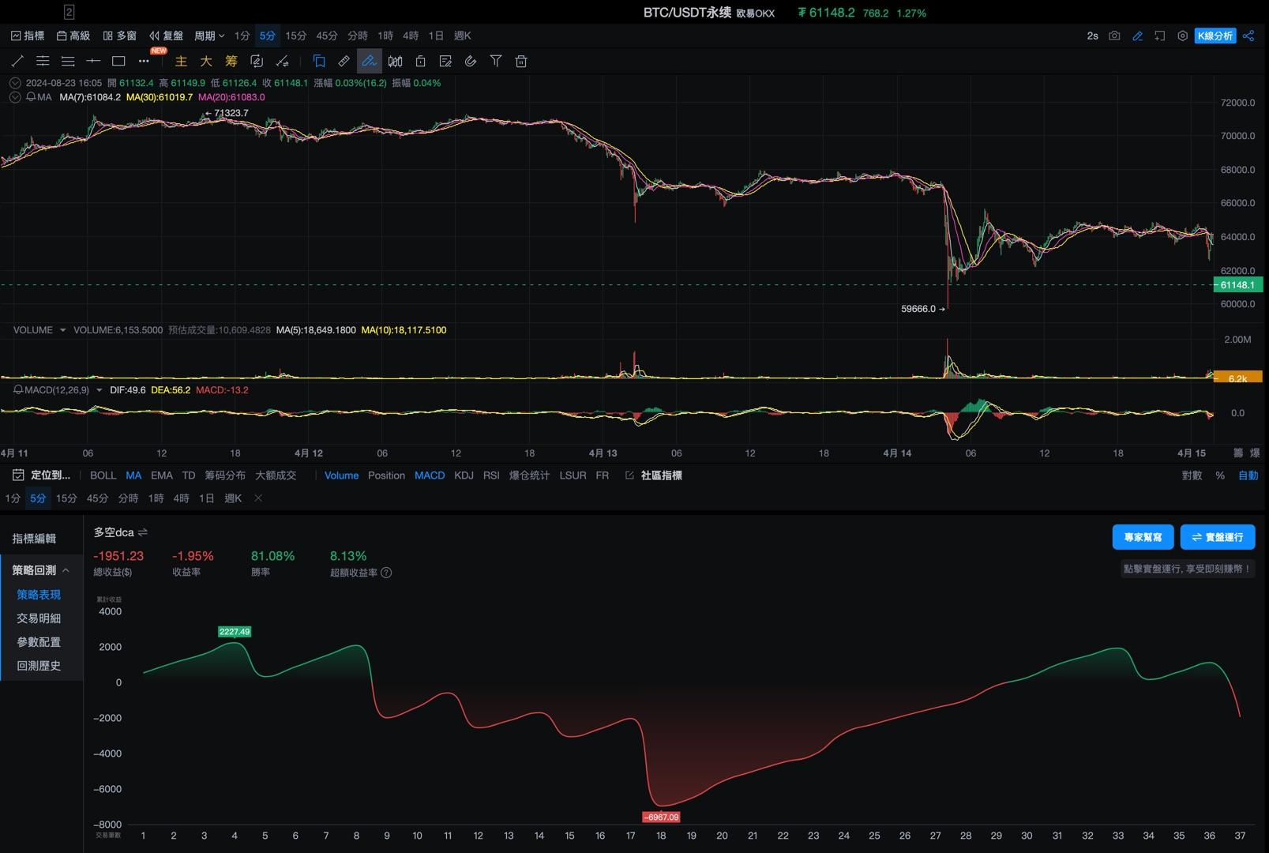The image size is (1269, 853).
Task: Delete drawings with the trash icon
Action: [x=521, y=61]
